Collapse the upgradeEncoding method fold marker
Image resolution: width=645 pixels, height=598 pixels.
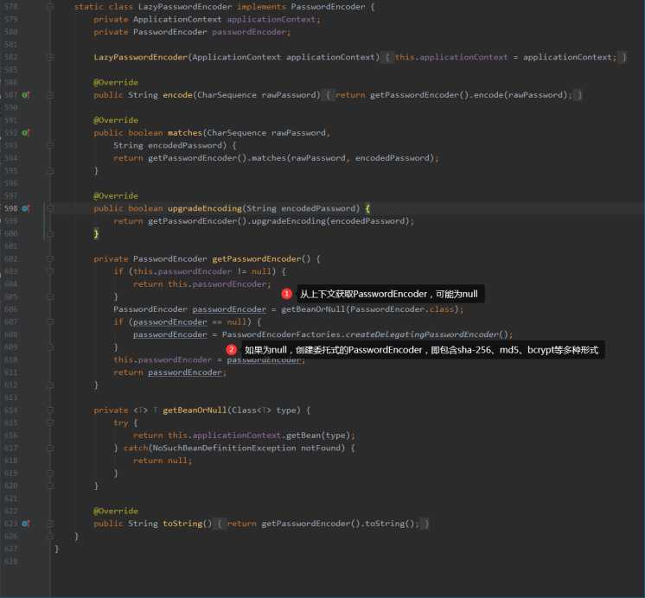[x=51, y=208]
